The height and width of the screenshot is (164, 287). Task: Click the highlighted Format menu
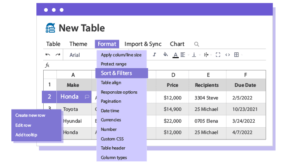pos(107,44)
